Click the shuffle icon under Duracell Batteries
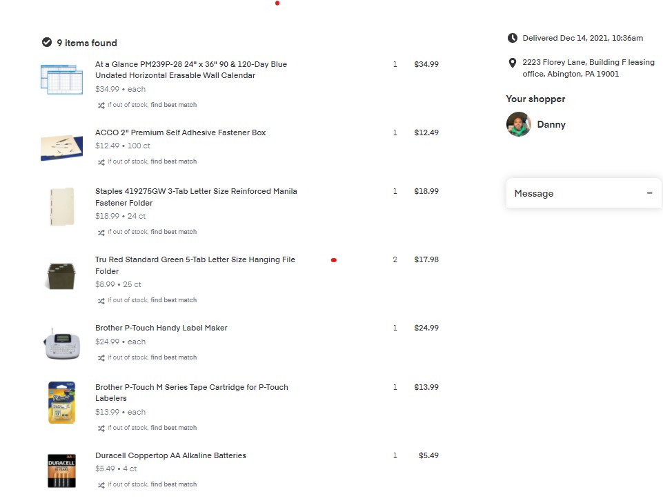 tap(101, 485)
